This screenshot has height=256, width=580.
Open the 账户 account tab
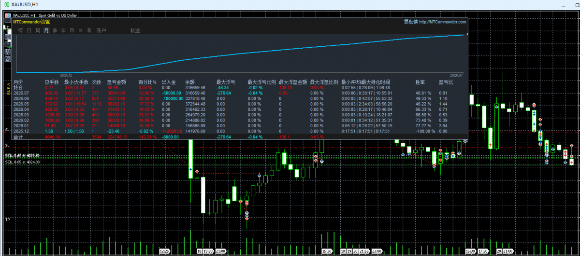pyautogui.click(x=101, y=30)
